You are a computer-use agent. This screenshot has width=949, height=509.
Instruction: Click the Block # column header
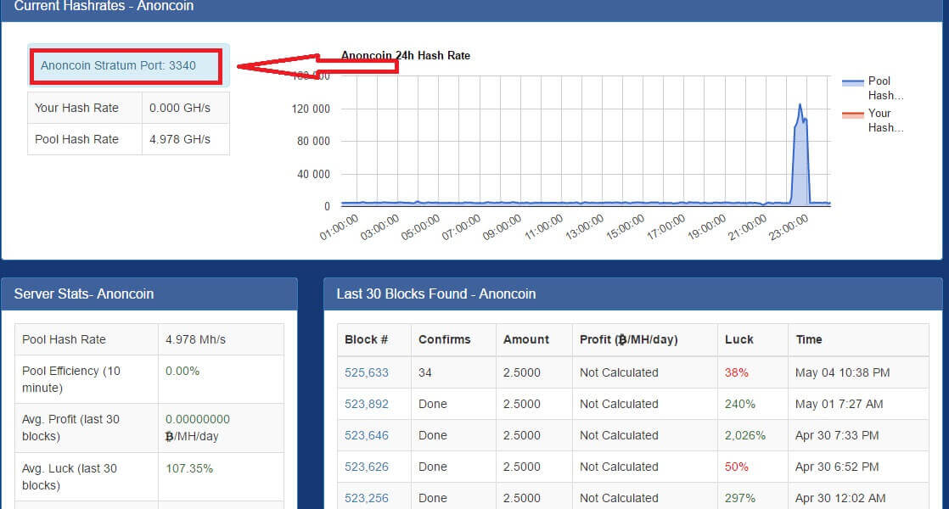click(x=366, y=339)
